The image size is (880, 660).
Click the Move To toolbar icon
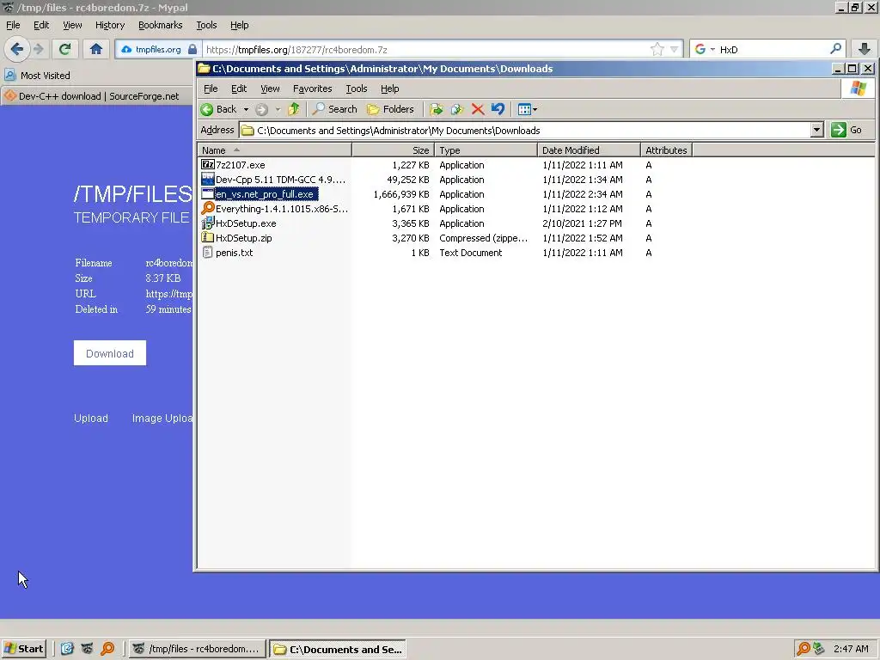pos(436,109)
